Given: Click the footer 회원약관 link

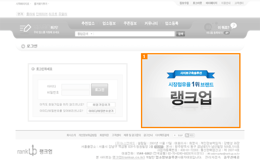Looking at the screenshot, I should 104,135.
